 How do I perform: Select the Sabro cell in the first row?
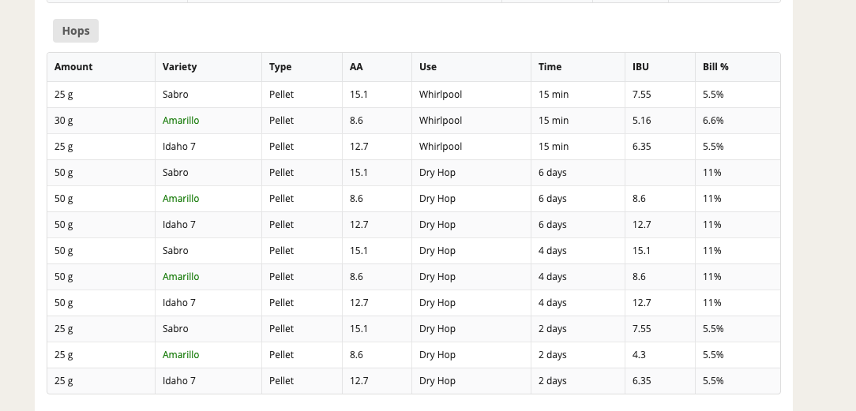coord(208,95)
